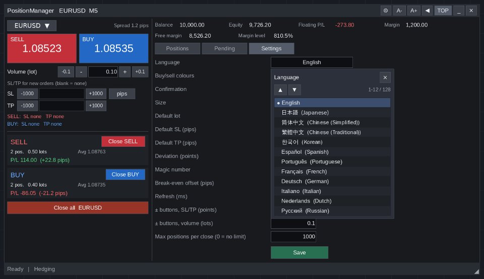This screenshot has width=484, height=279.
Task: Decrease font size with A- button
Action: click(399, 11)
